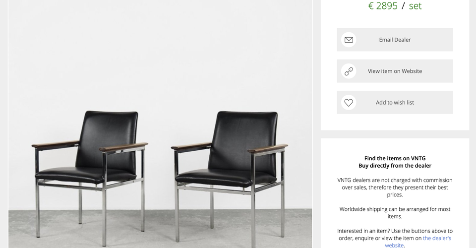Follow the dealer's website link
The width and height of the screenshot is (476, 248).
[418, 242]
